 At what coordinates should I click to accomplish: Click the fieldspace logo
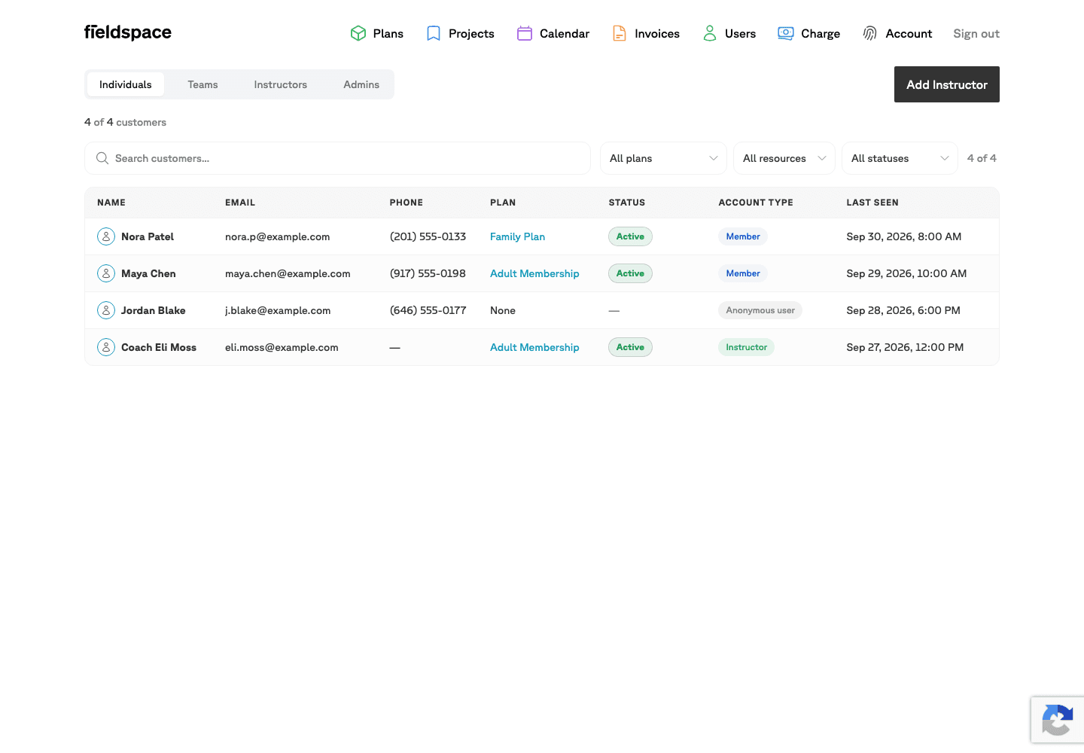coord(128,32)
